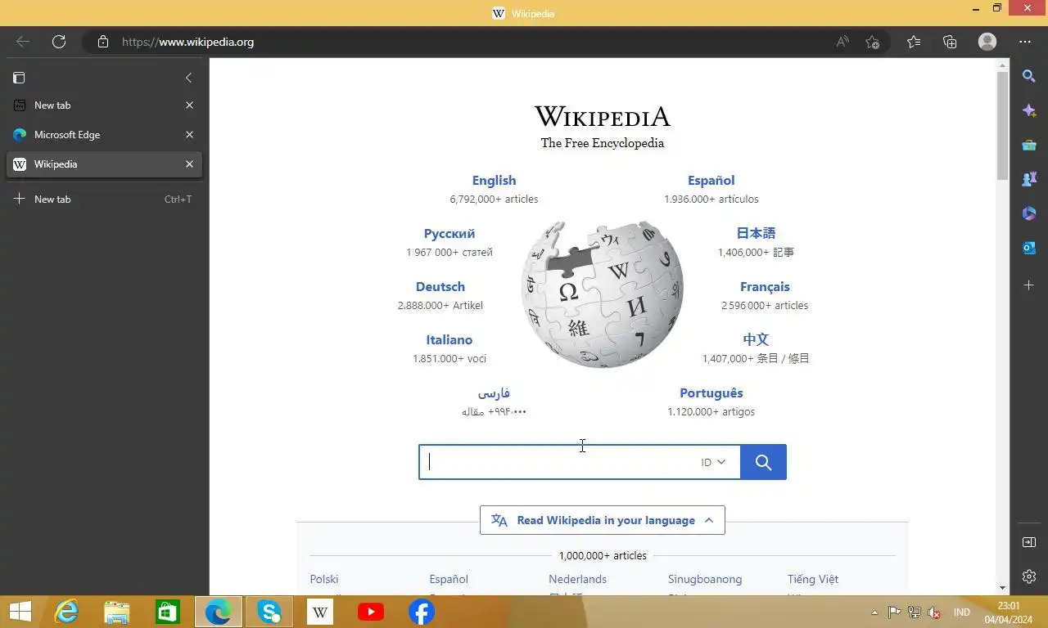Close the Wikipedia tab
Image resolution: width=1048 pixels, height=628 pixels.
tap(189, 164)
